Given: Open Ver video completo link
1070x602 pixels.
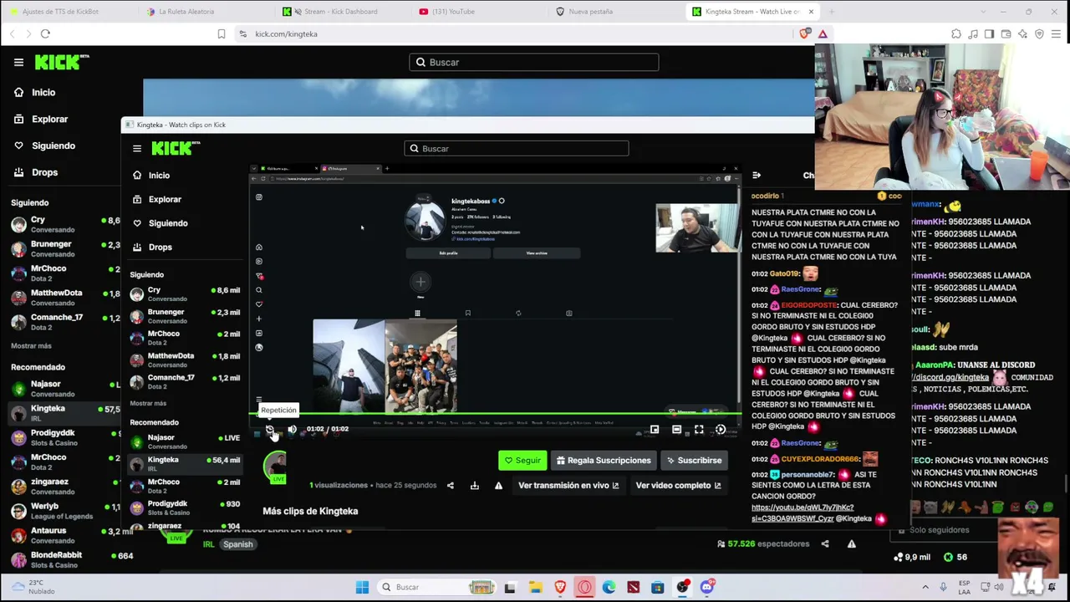Looking at the screenshot, I should pyautogui.click(x=678, y=485).
